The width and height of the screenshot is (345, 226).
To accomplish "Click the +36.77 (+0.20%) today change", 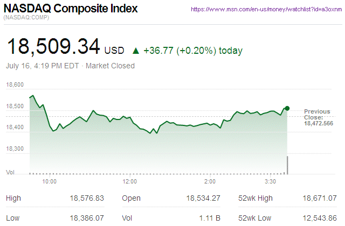I will point(192,51).
